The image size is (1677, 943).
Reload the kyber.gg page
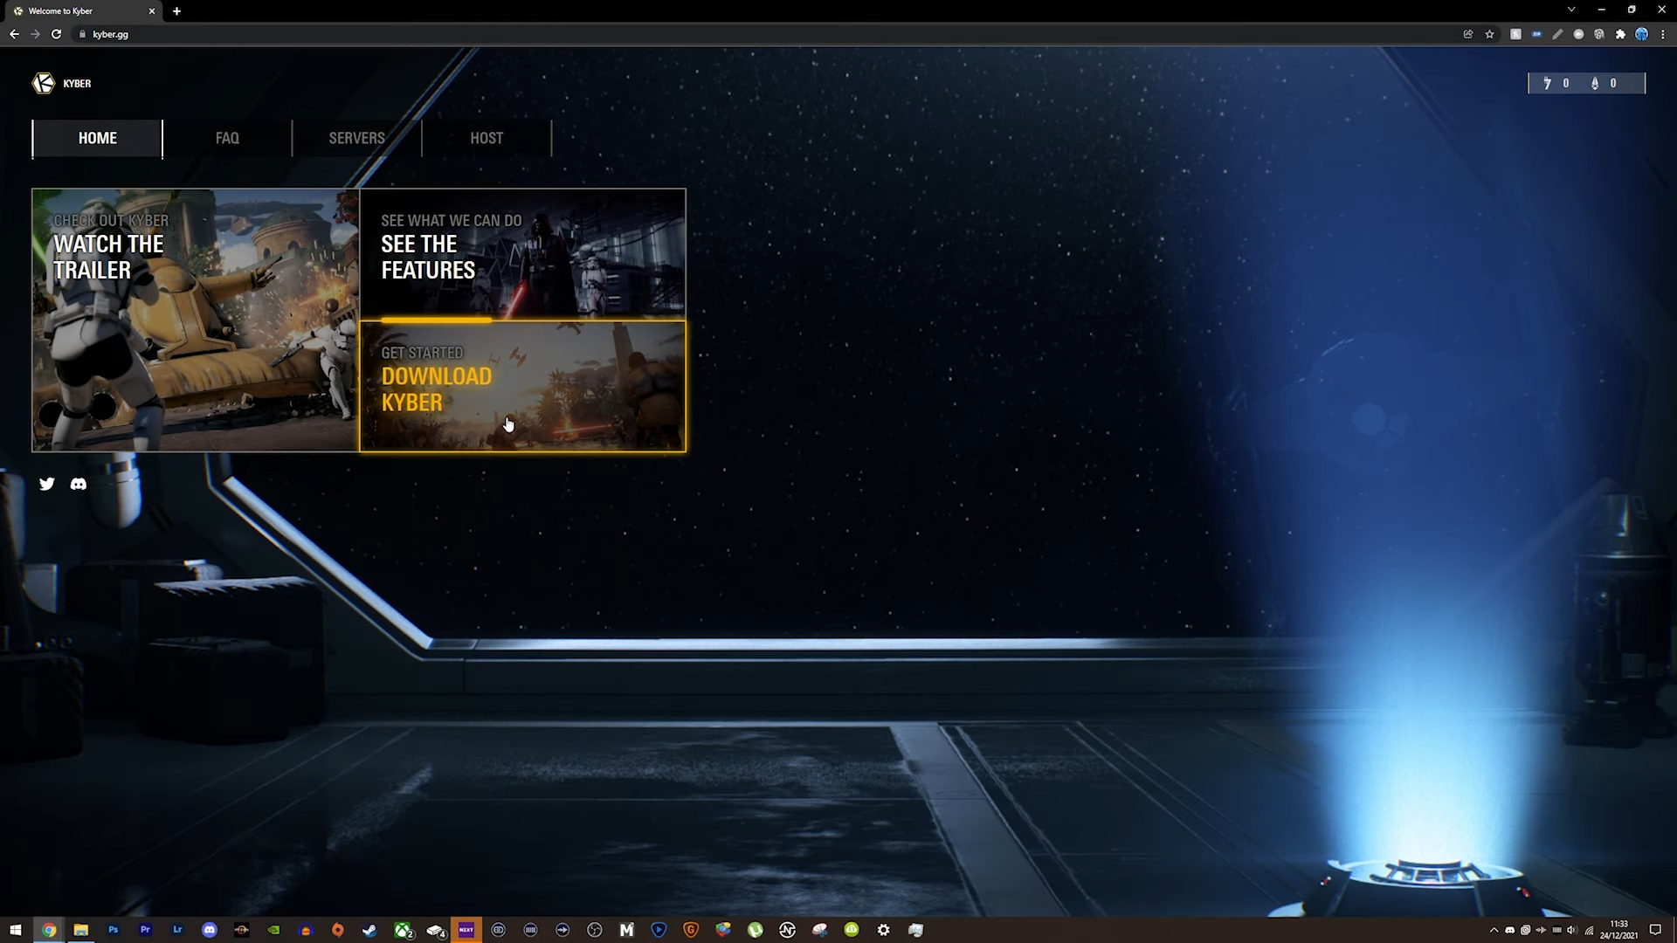57,34
